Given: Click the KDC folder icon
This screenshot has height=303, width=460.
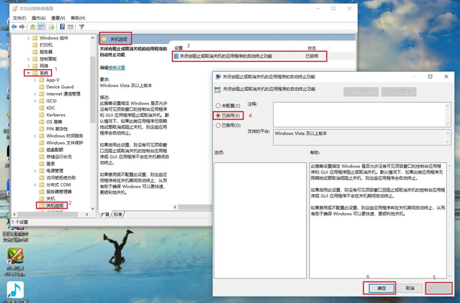Looking at the screenshot, I should tap(41, 108).
